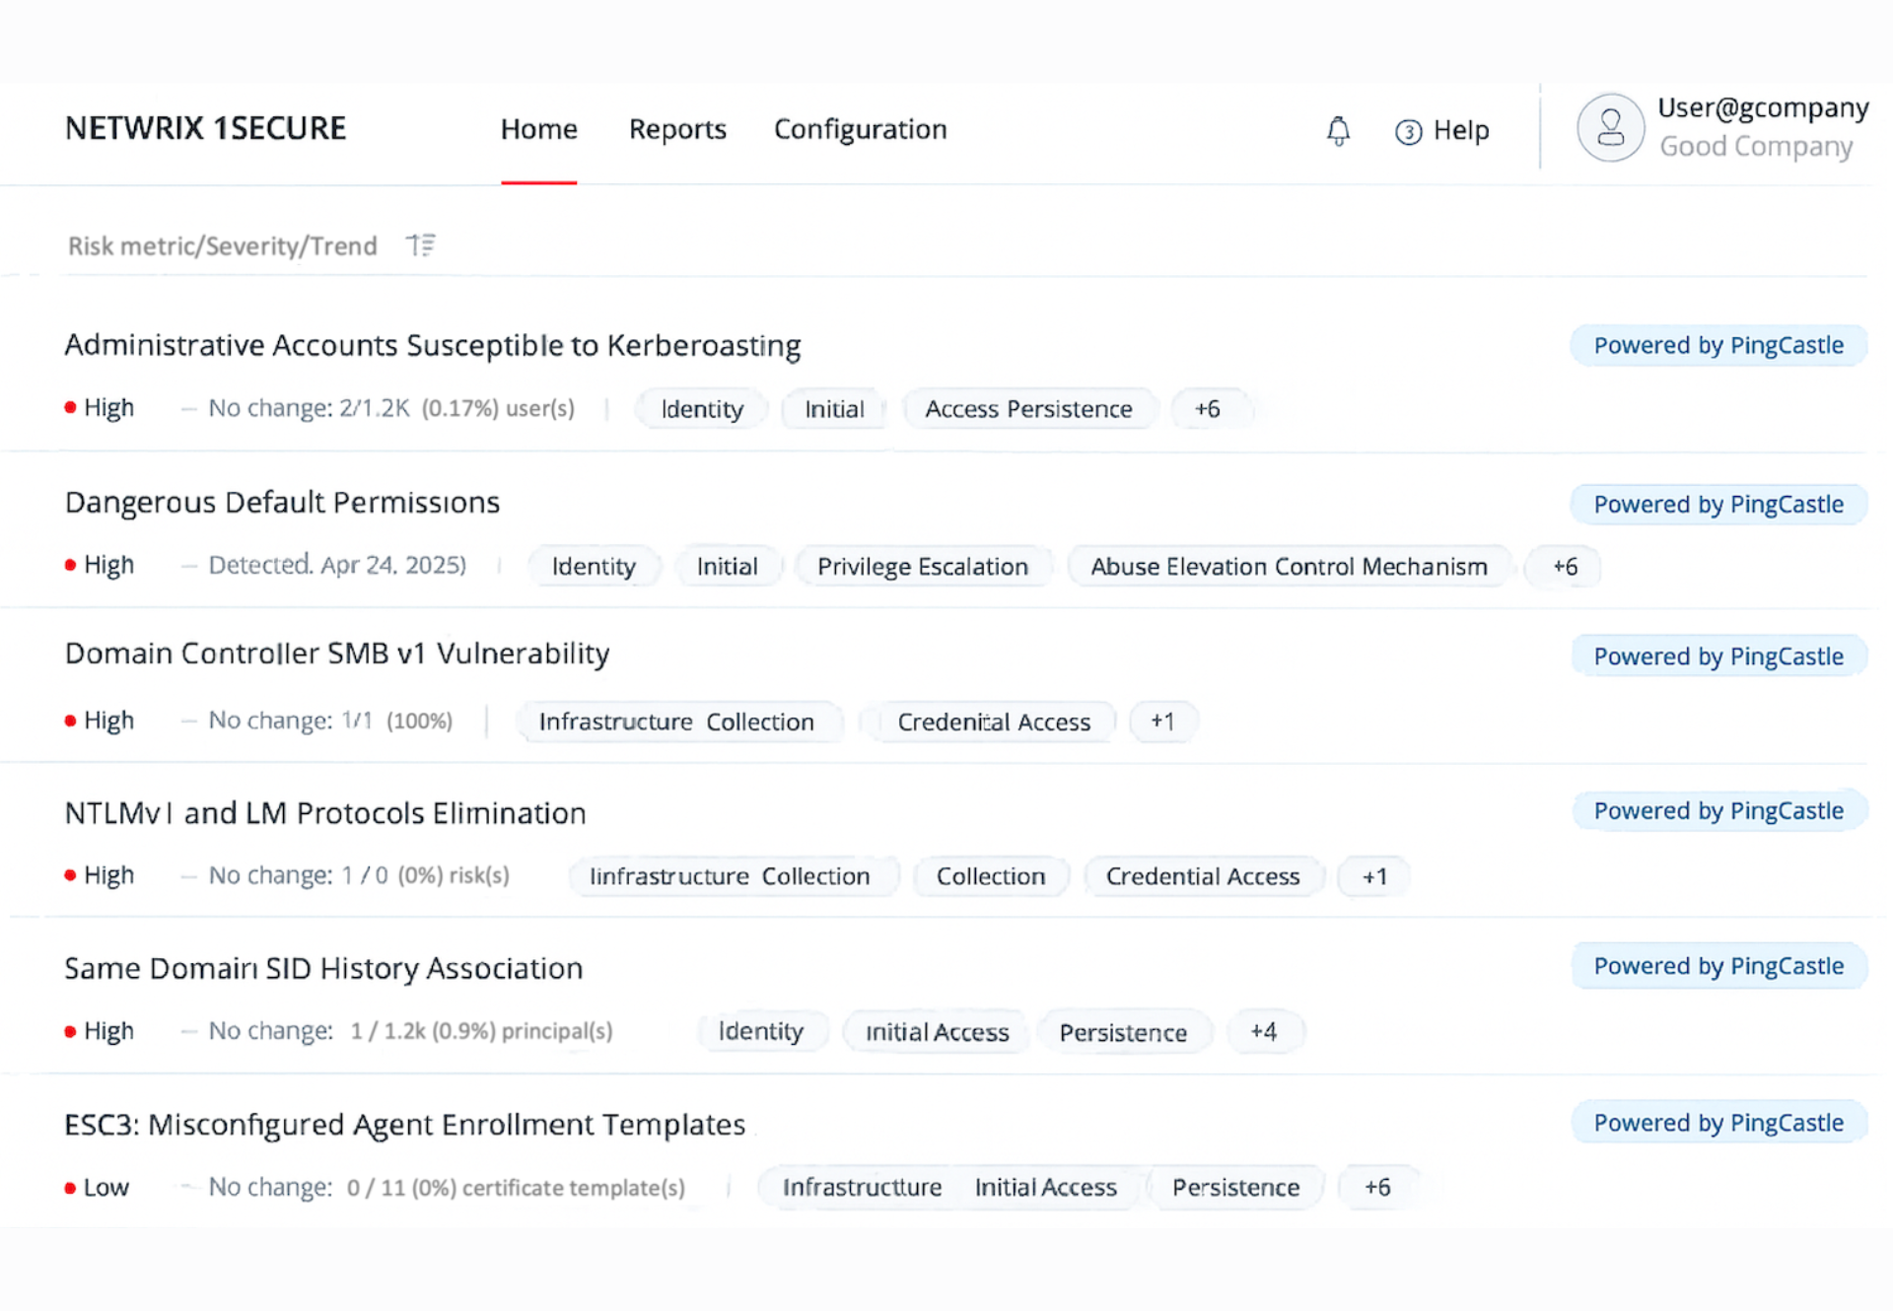Screen dimensions: 1893x1311
Task: Open the User@gcompany account menu
Action: 1762,108
